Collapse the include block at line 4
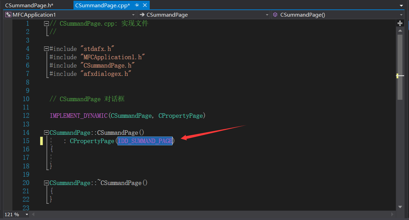 pyautogui.click(x=46, y=49)
